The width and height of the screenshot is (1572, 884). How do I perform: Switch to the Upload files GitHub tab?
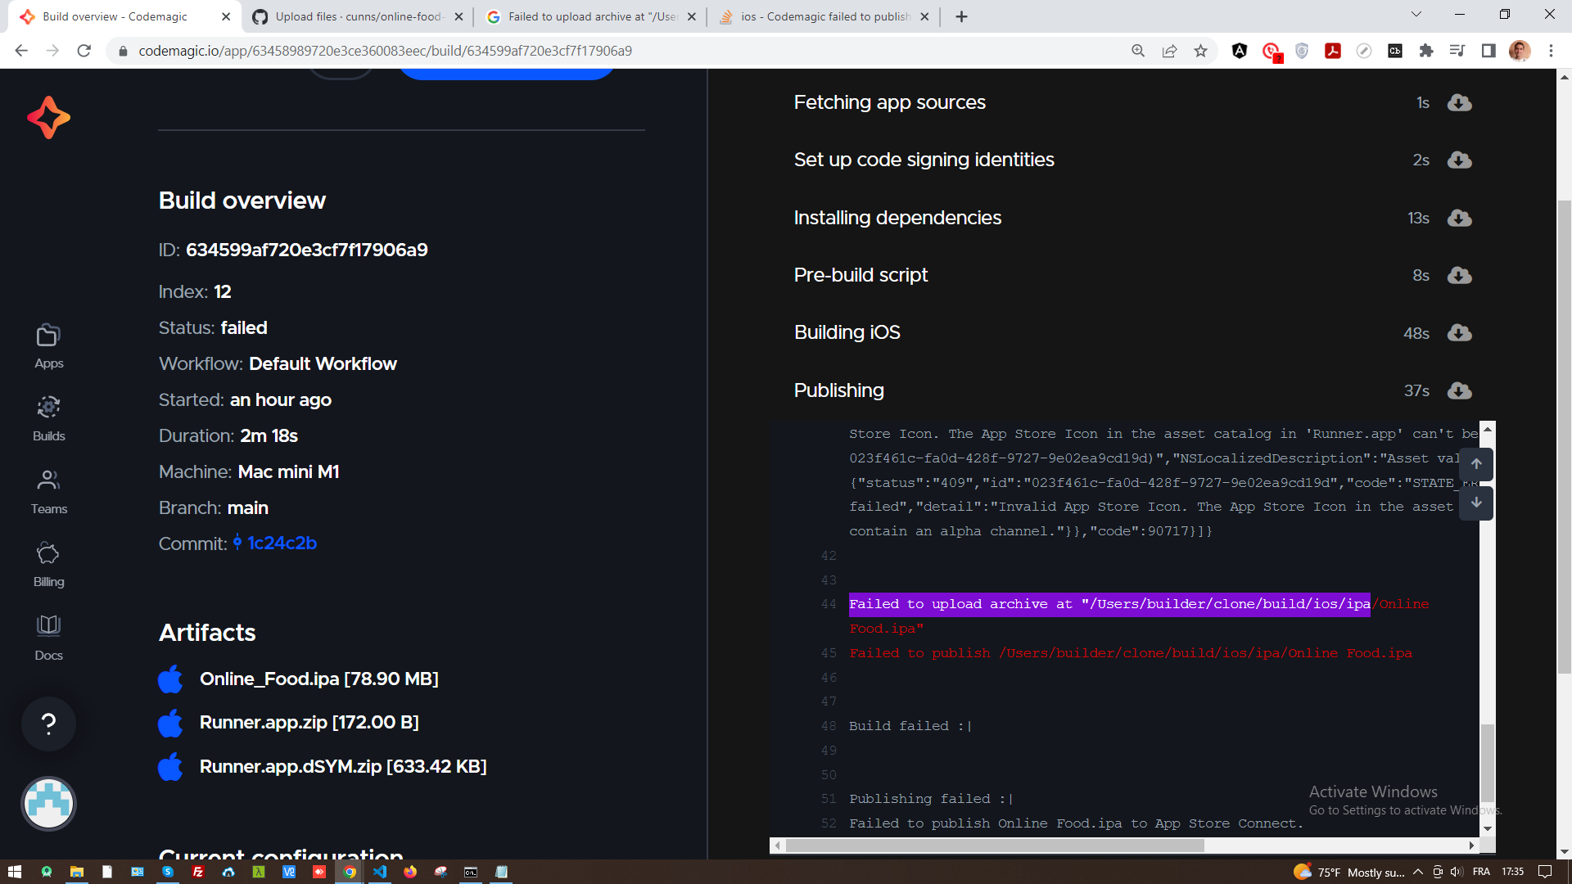click(359, 16)
